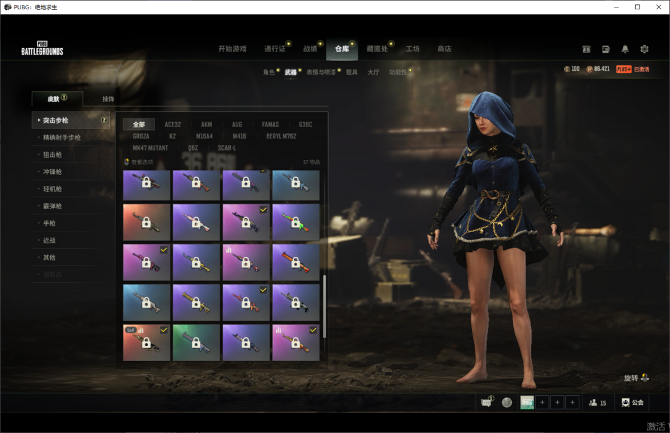Select the 武器 weapons sub-tab
Viewport: 670px width, 433px height.
point(290,72)
